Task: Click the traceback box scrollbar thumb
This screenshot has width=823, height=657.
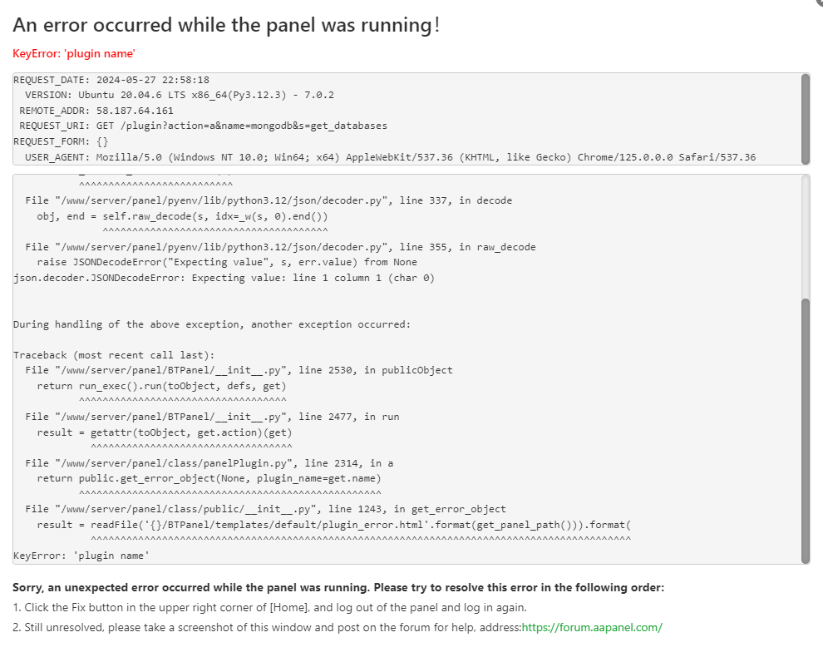Action: pyautogui.click(x=805, y=429)
